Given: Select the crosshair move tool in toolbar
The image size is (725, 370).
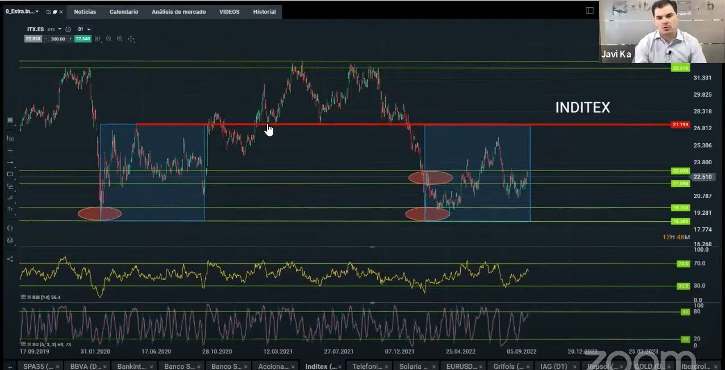Looking at the screenshot, I should (131, 39).
